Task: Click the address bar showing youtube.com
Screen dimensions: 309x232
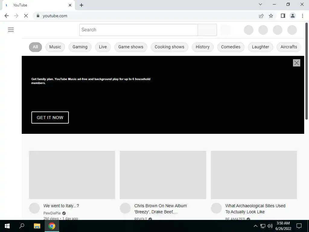Action: [x=146, y=16]
